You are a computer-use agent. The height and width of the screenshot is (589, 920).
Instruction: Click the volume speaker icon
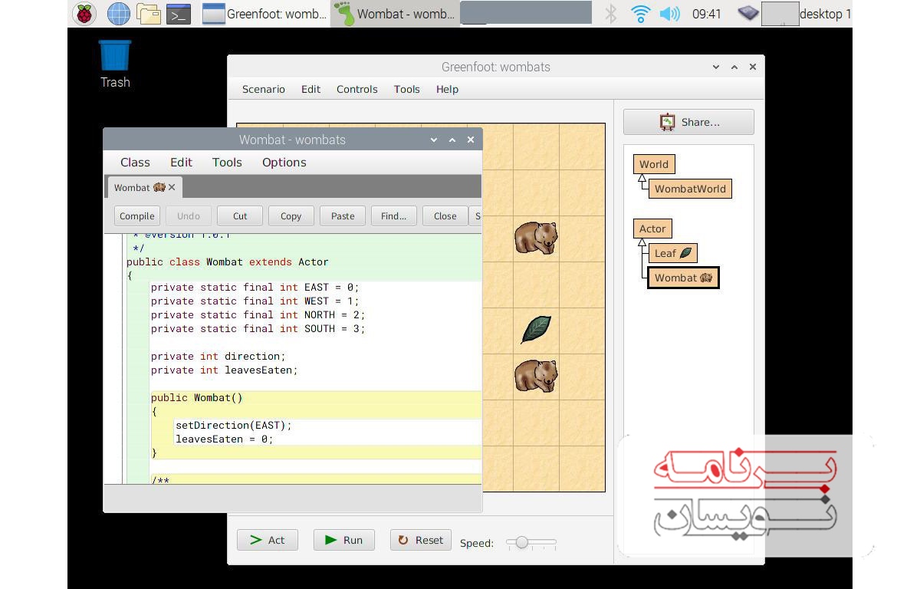(669, 14)
